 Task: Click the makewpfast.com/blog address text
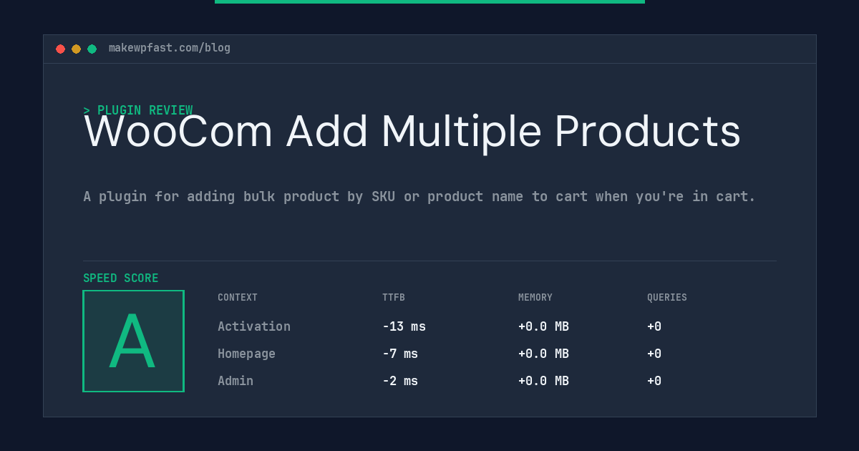tap(170, 48)
